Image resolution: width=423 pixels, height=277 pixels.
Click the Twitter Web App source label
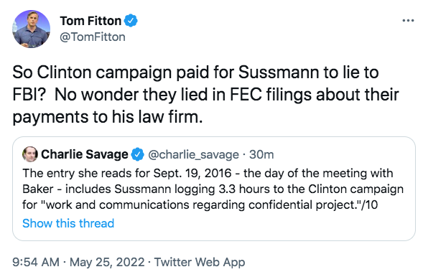[x=200, y=262]
